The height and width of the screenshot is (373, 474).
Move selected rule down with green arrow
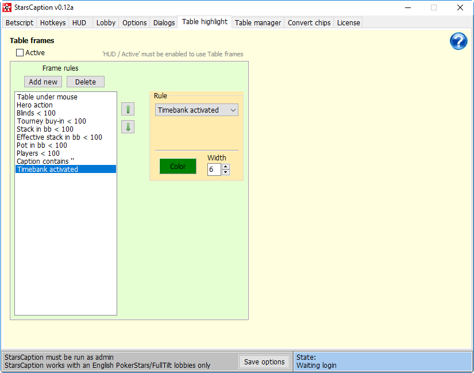point(128,127)
